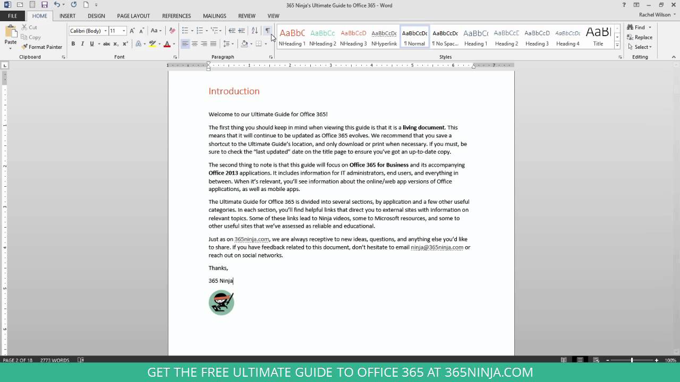
Task: Click the 2773 WORDS count
Action: click(x=54, y=360)
